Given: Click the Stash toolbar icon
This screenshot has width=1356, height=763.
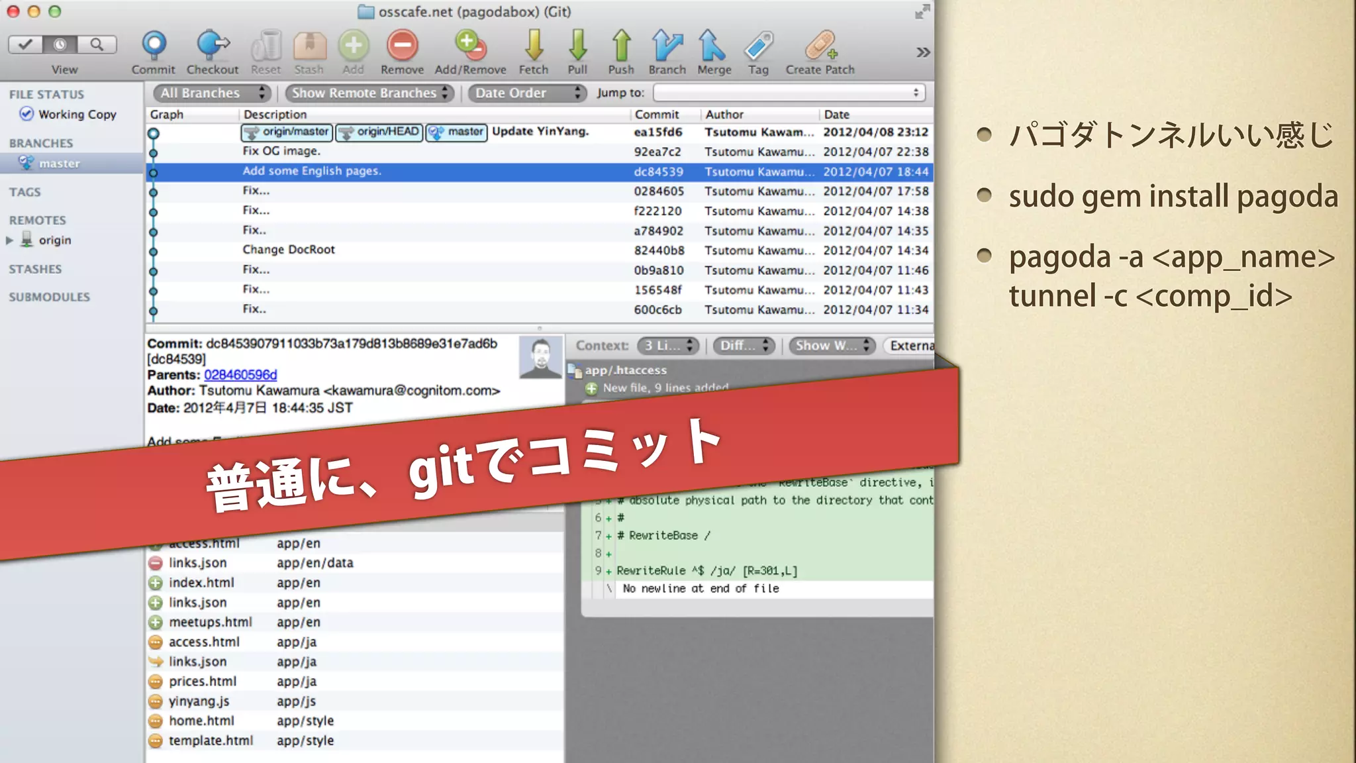Looking at the screenshot, I should pos(310,46).
